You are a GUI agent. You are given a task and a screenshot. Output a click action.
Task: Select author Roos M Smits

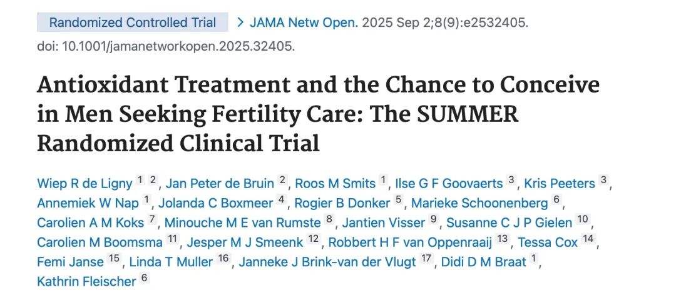335,184
